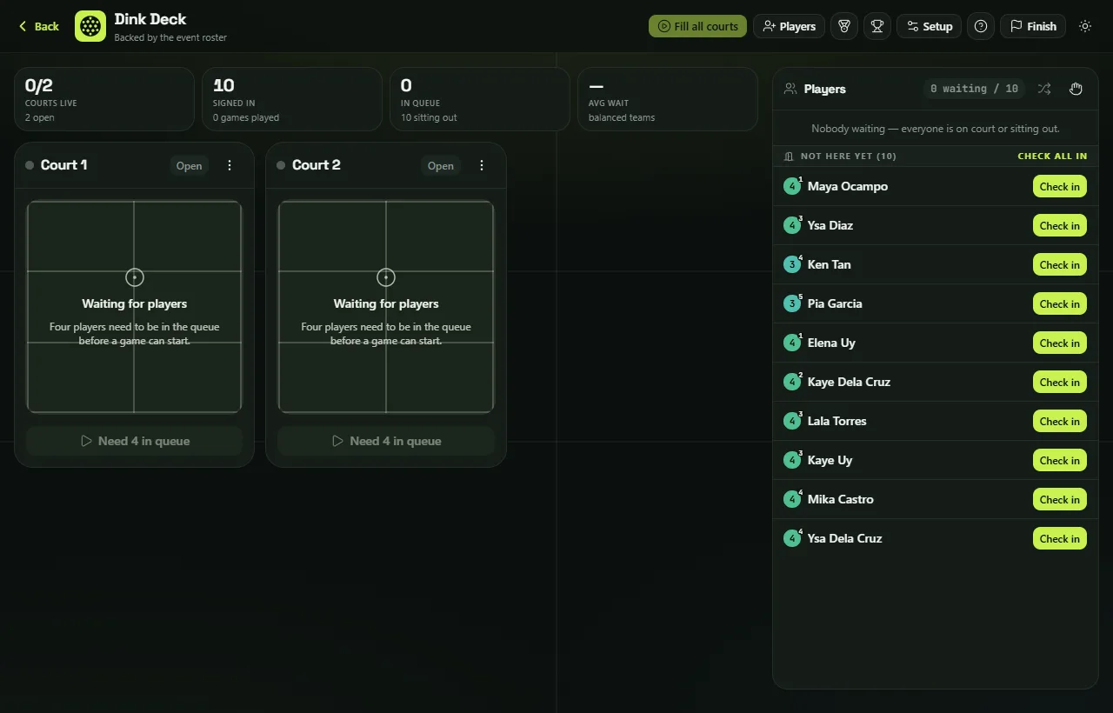Check in Ysa Diaz
Viewport: 1113px width, 713px height.
[1060, 225]
